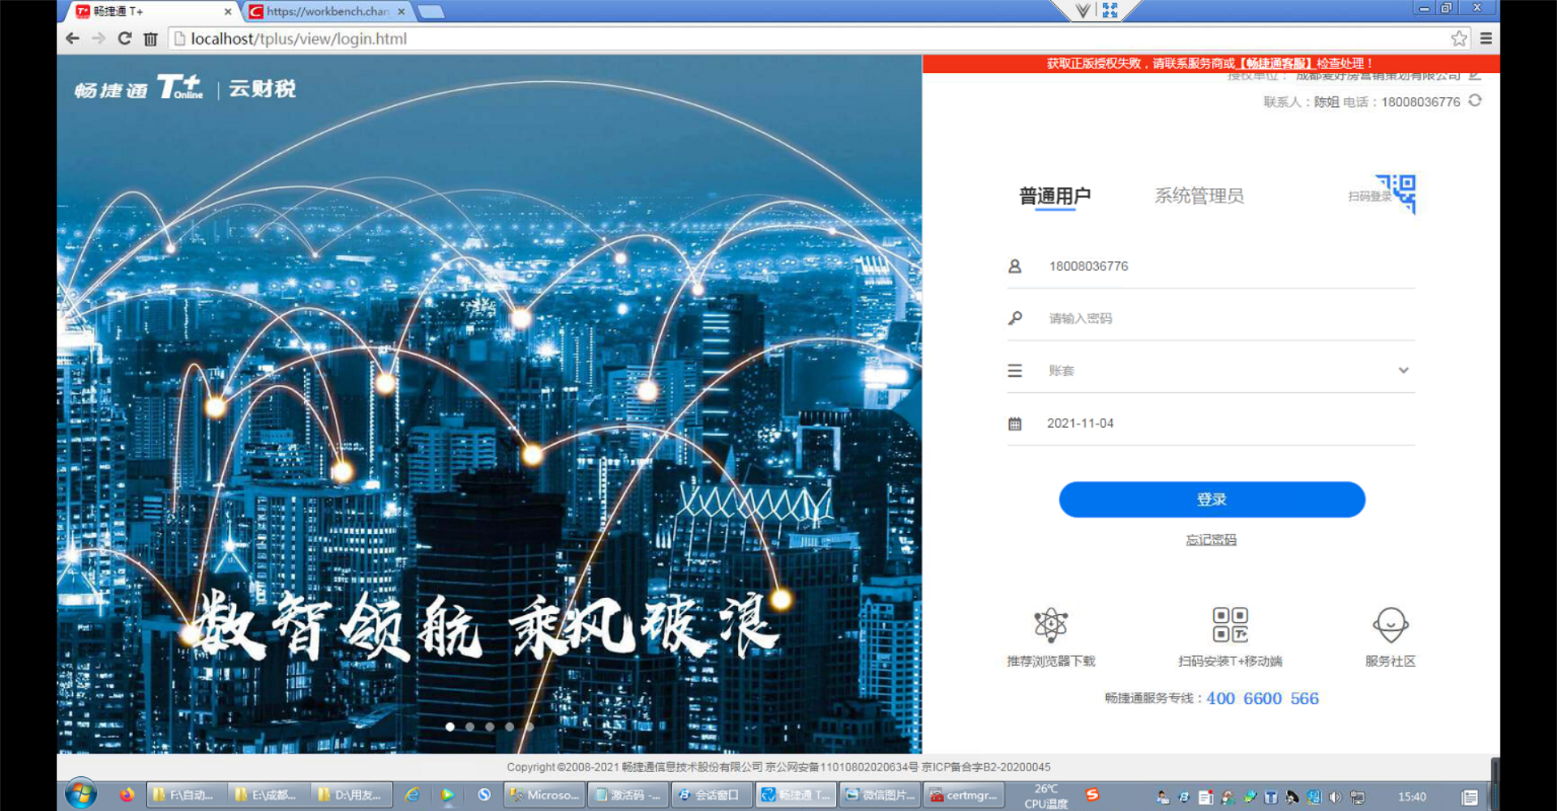Click the list icon in 账套 row
This screenshot has height=811, width=1557.
click(x=1014, y=370)
